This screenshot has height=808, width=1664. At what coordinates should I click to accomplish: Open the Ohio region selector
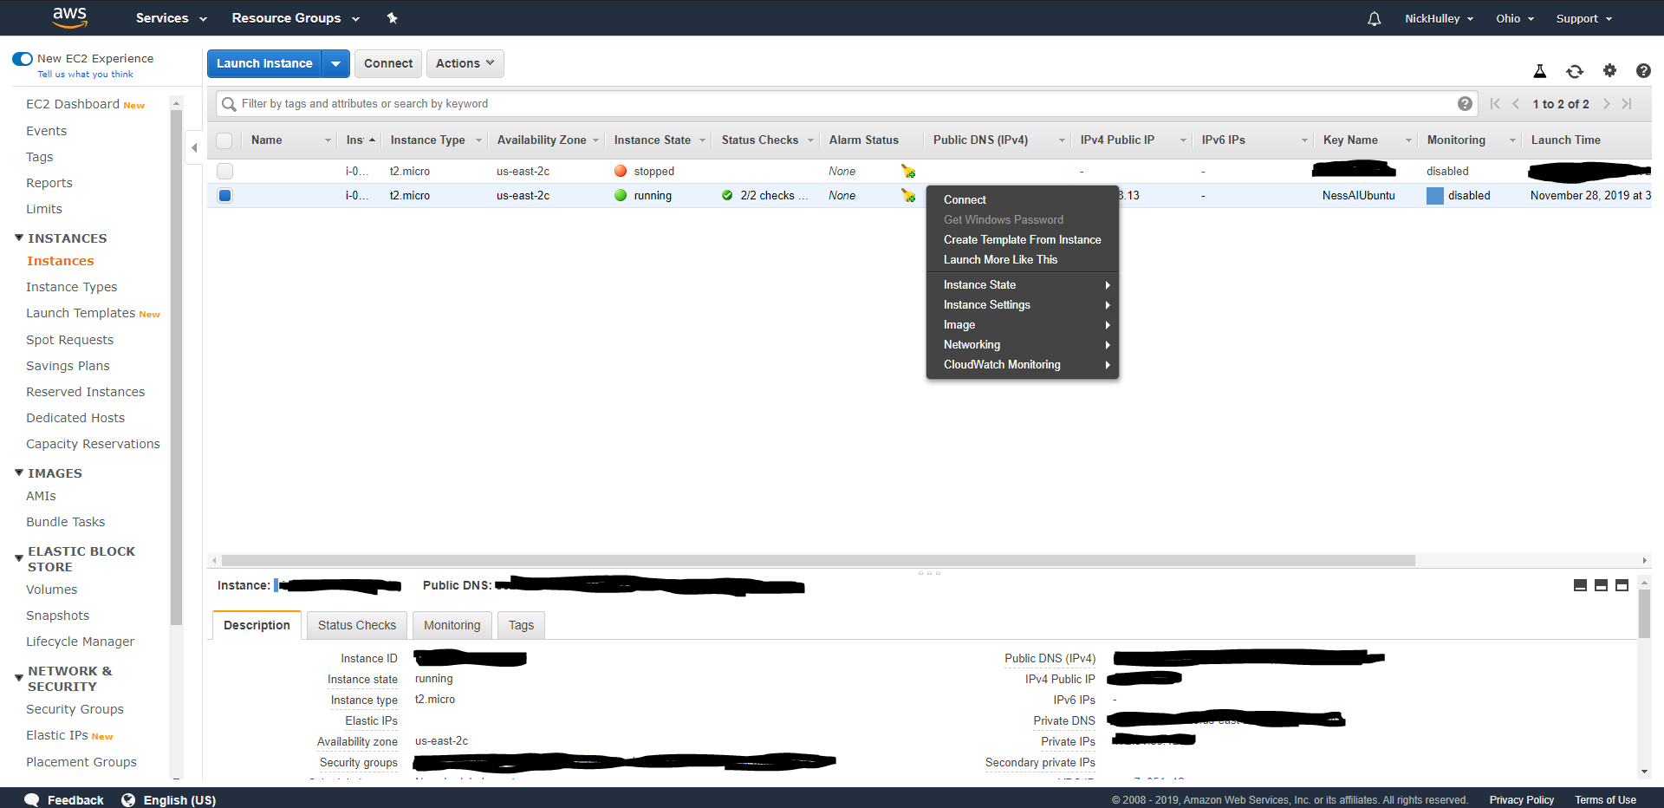[1515, 18]
